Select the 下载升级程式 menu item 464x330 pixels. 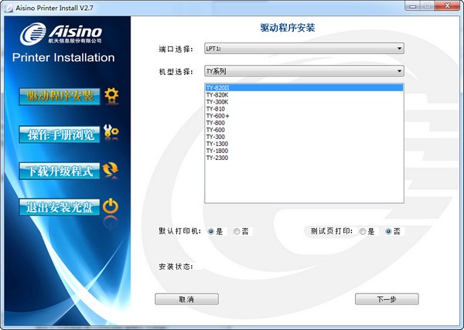pyautogui.click(x=60, y=171)
